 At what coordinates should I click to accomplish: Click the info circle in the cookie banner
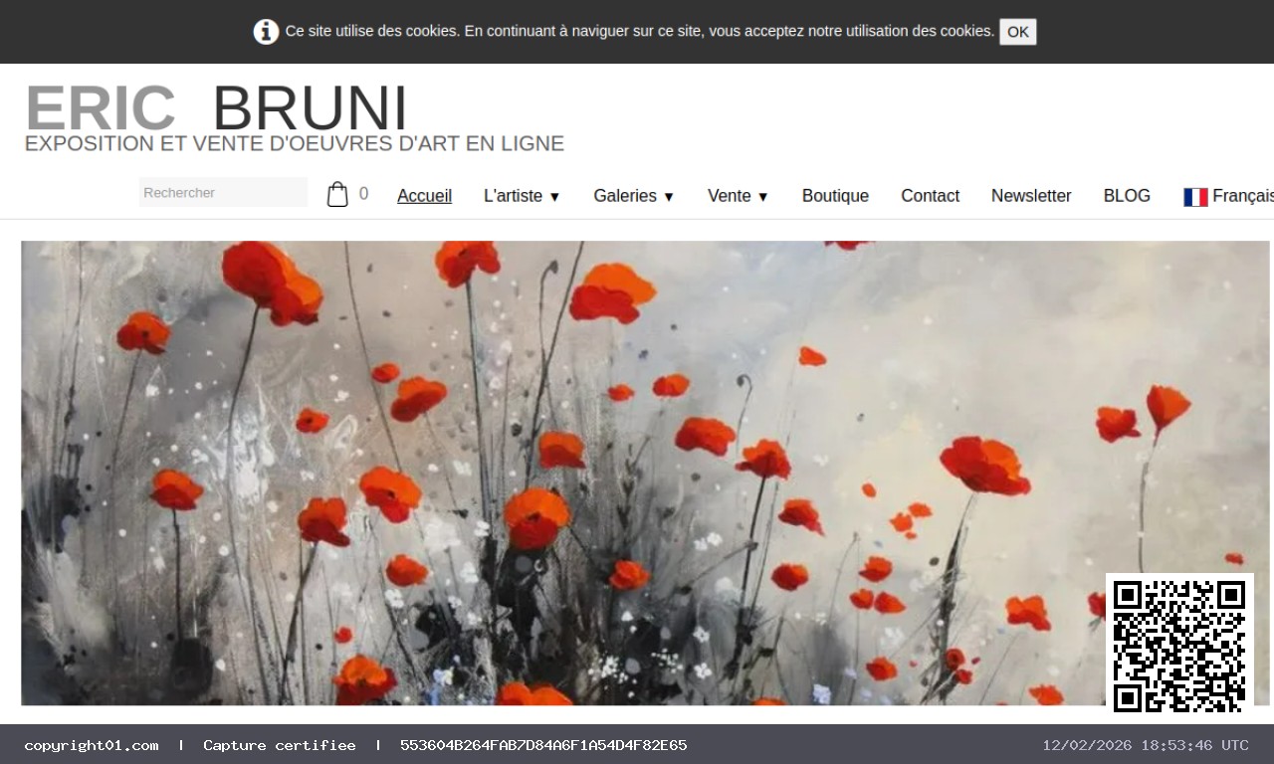point(266,31)
